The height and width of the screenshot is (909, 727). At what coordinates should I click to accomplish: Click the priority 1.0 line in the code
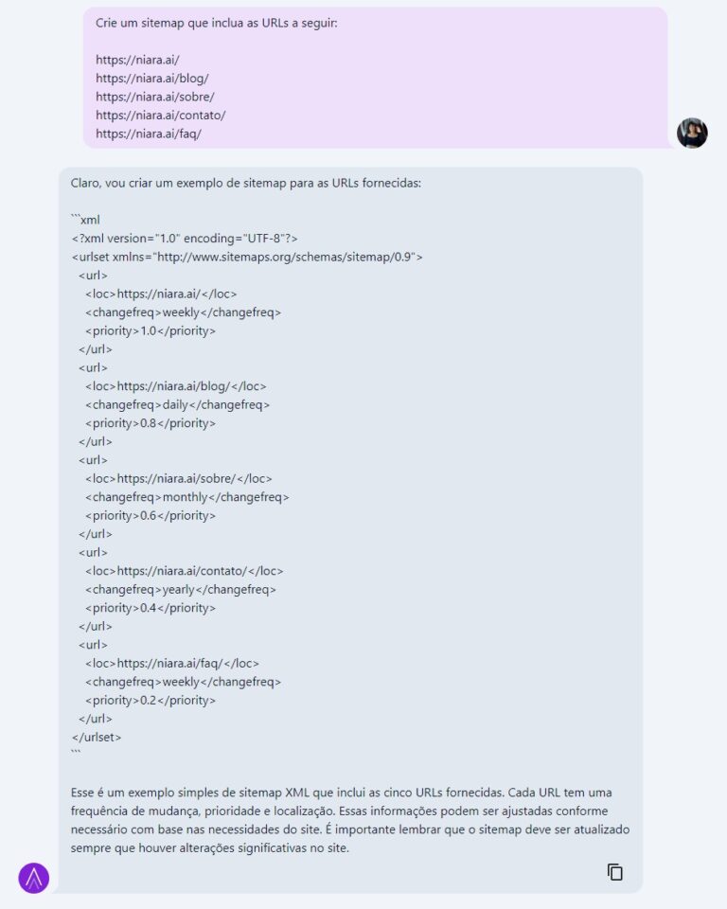pyautogui.click(x=151, y=331)
